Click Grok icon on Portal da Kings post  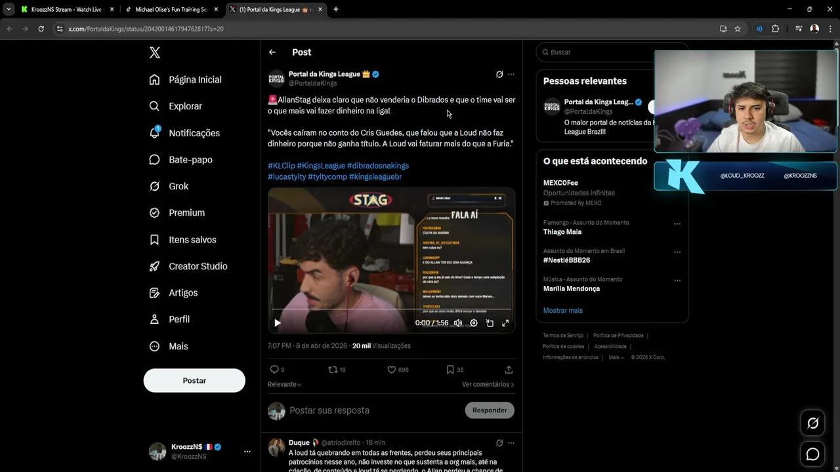(x=499, y=74)
